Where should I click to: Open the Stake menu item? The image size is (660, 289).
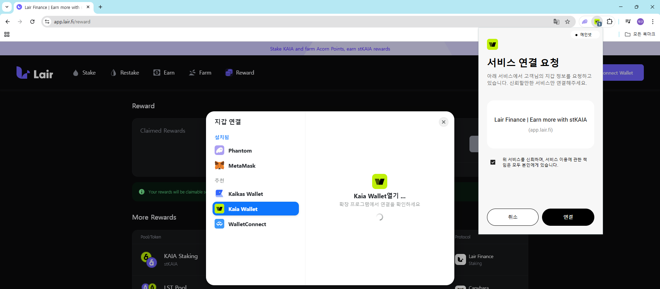pyautogui.click(x=84, y=73)
